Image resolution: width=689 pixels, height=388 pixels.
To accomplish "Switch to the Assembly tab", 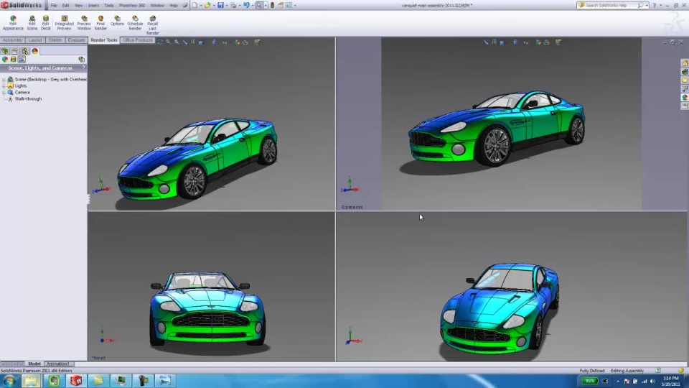I will [12, 40].
